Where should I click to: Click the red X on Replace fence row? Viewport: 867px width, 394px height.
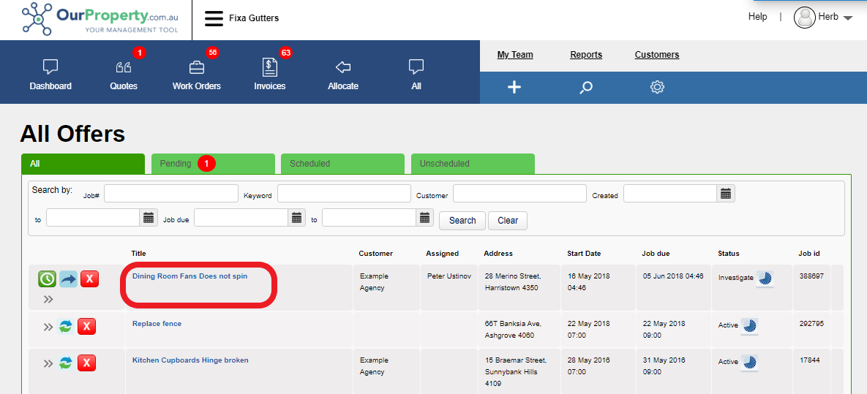86,327
